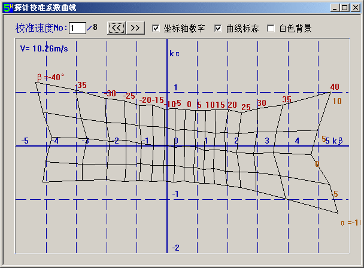
Task: Uncheck the 曲线标志 checkbox
Action: [x=218, y=28]
